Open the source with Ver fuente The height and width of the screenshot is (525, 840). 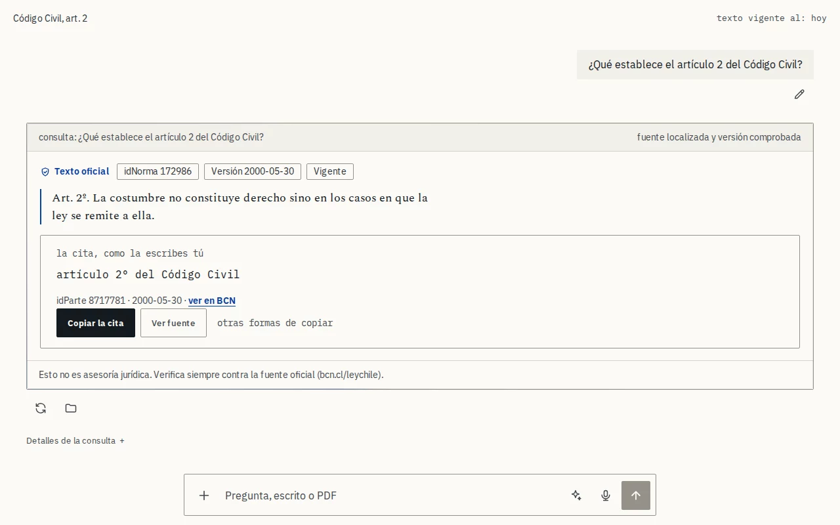tap(173, 323)
